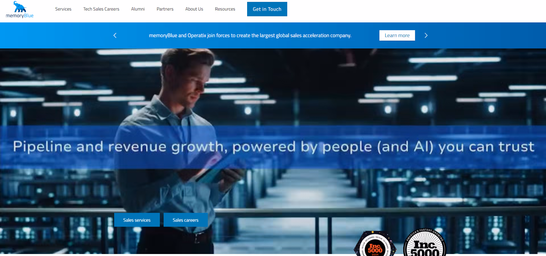Screen dimensions: 546x256
Task: Show previous announcement with left chevron
Action: pyautogui.click(x=115, y=36)
